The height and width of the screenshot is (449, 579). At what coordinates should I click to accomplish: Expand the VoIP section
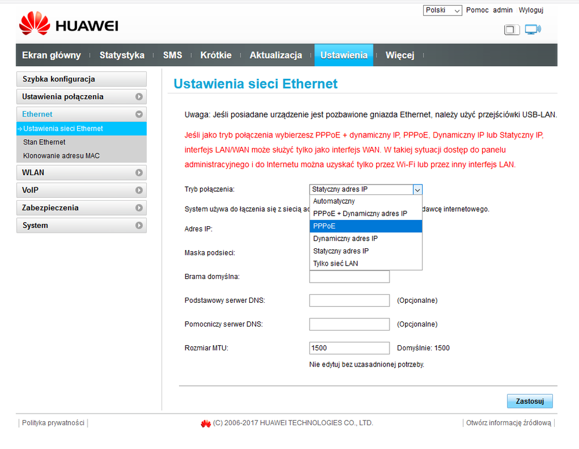point(138,190)
